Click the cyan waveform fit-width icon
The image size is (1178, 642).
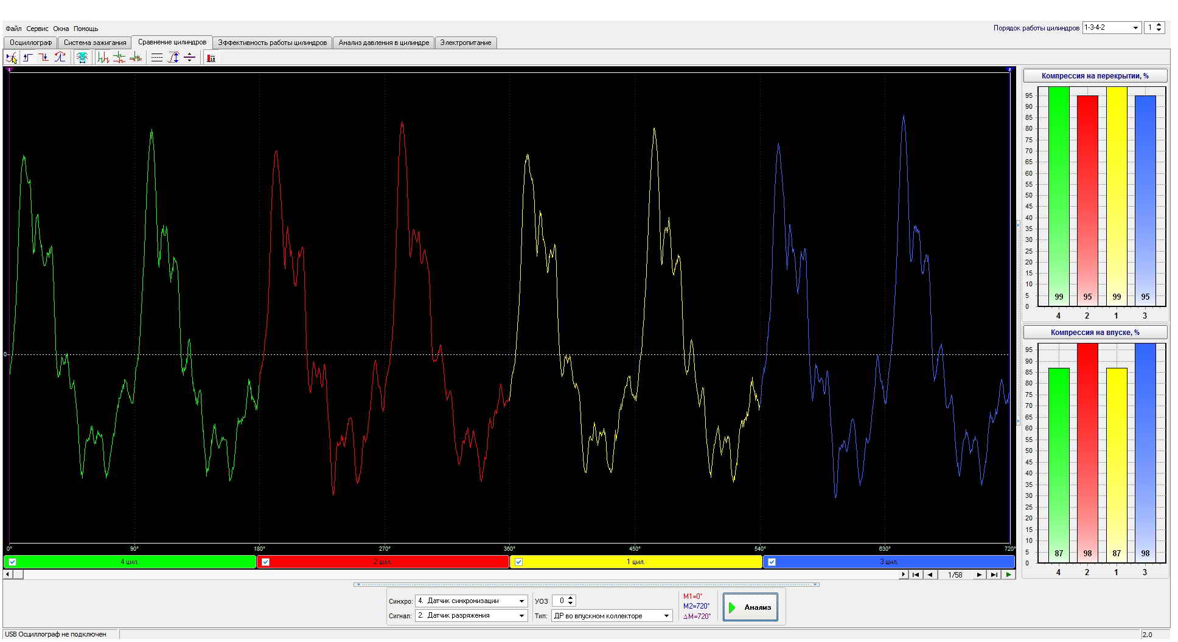tap(82, 58)
